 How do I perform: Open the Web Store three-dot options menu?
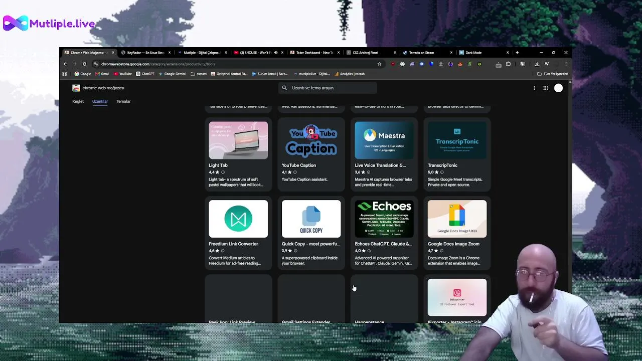(x=534, y=88)
